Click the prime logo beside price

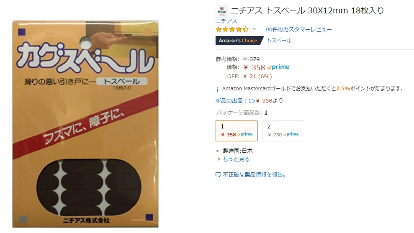278,67
